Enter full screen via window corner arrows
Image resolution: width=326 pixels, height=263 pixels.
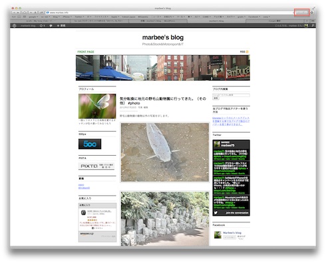pyautogui.click(x=313, y=8)
